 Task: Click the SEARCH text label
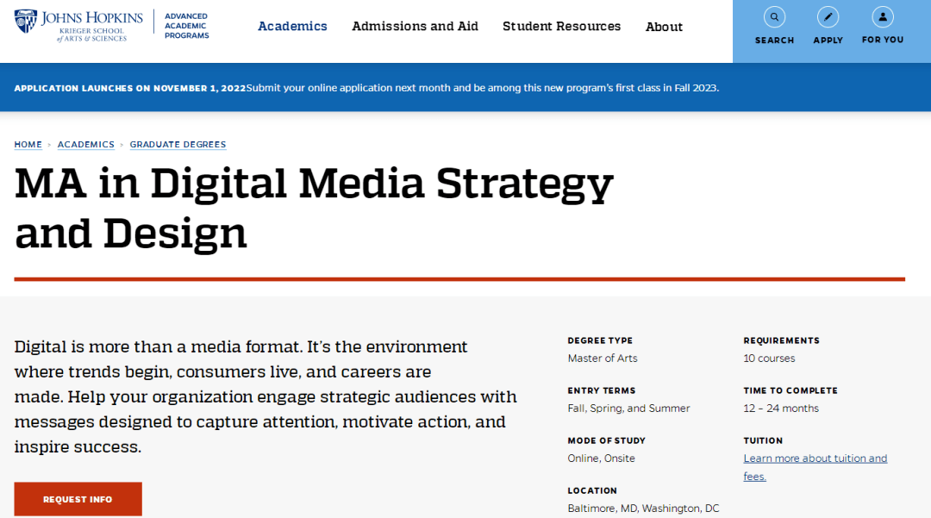pyautogui.click(x=774, y=41)
